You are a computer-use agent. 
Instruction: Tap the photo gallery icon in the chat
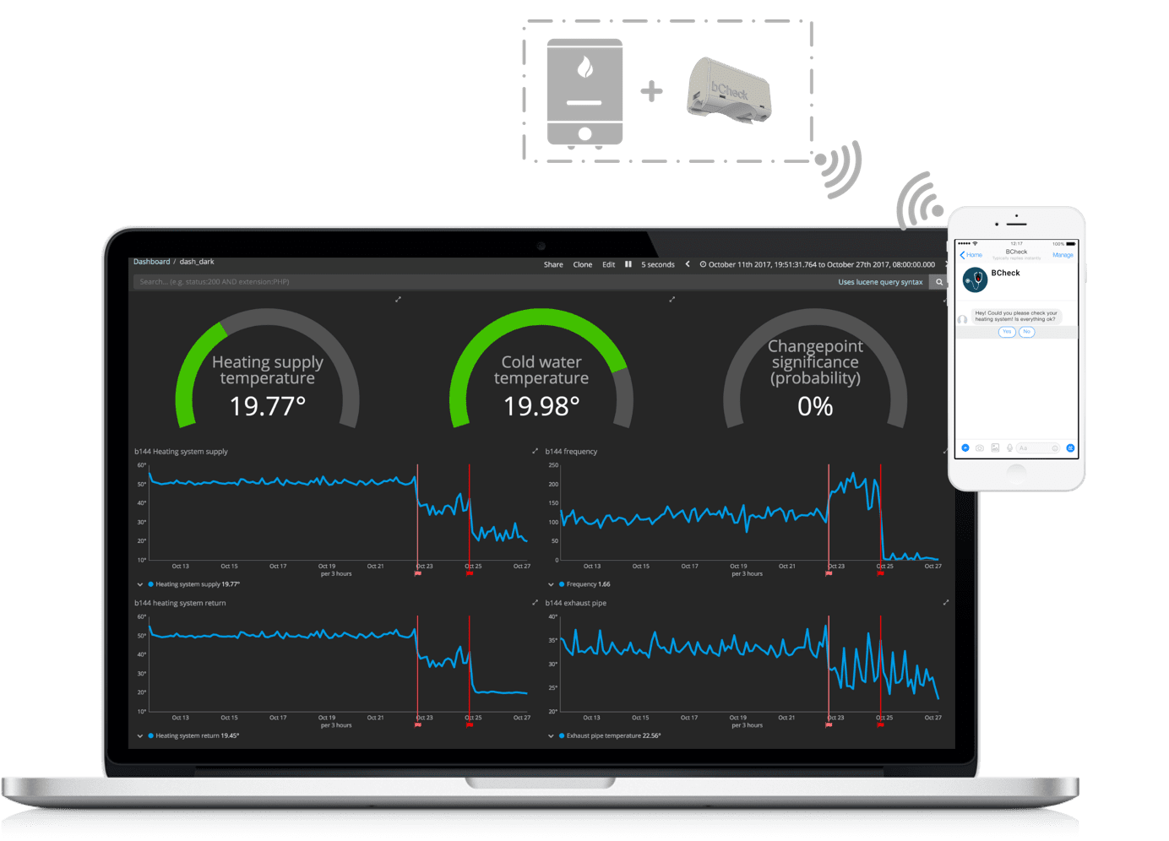coord(994,448)
